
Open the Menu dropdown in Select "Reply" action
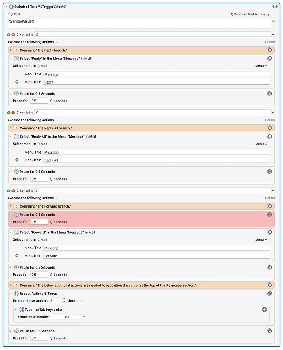tap(261, 66)
